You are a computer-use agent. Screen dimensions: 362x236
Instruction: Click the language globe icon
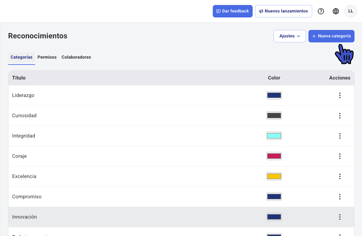[x=336, y=11]
